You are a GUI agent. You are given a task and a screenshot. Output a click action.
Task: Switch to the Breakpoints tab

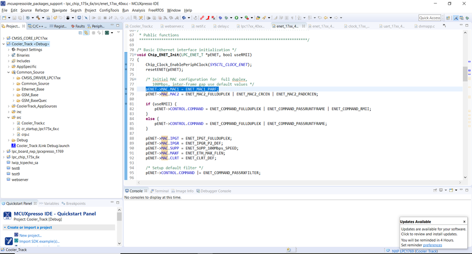pos(73,203)
